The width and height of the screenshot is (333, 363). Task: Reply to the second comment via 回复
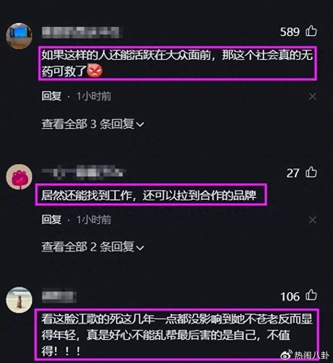(51, 219)
